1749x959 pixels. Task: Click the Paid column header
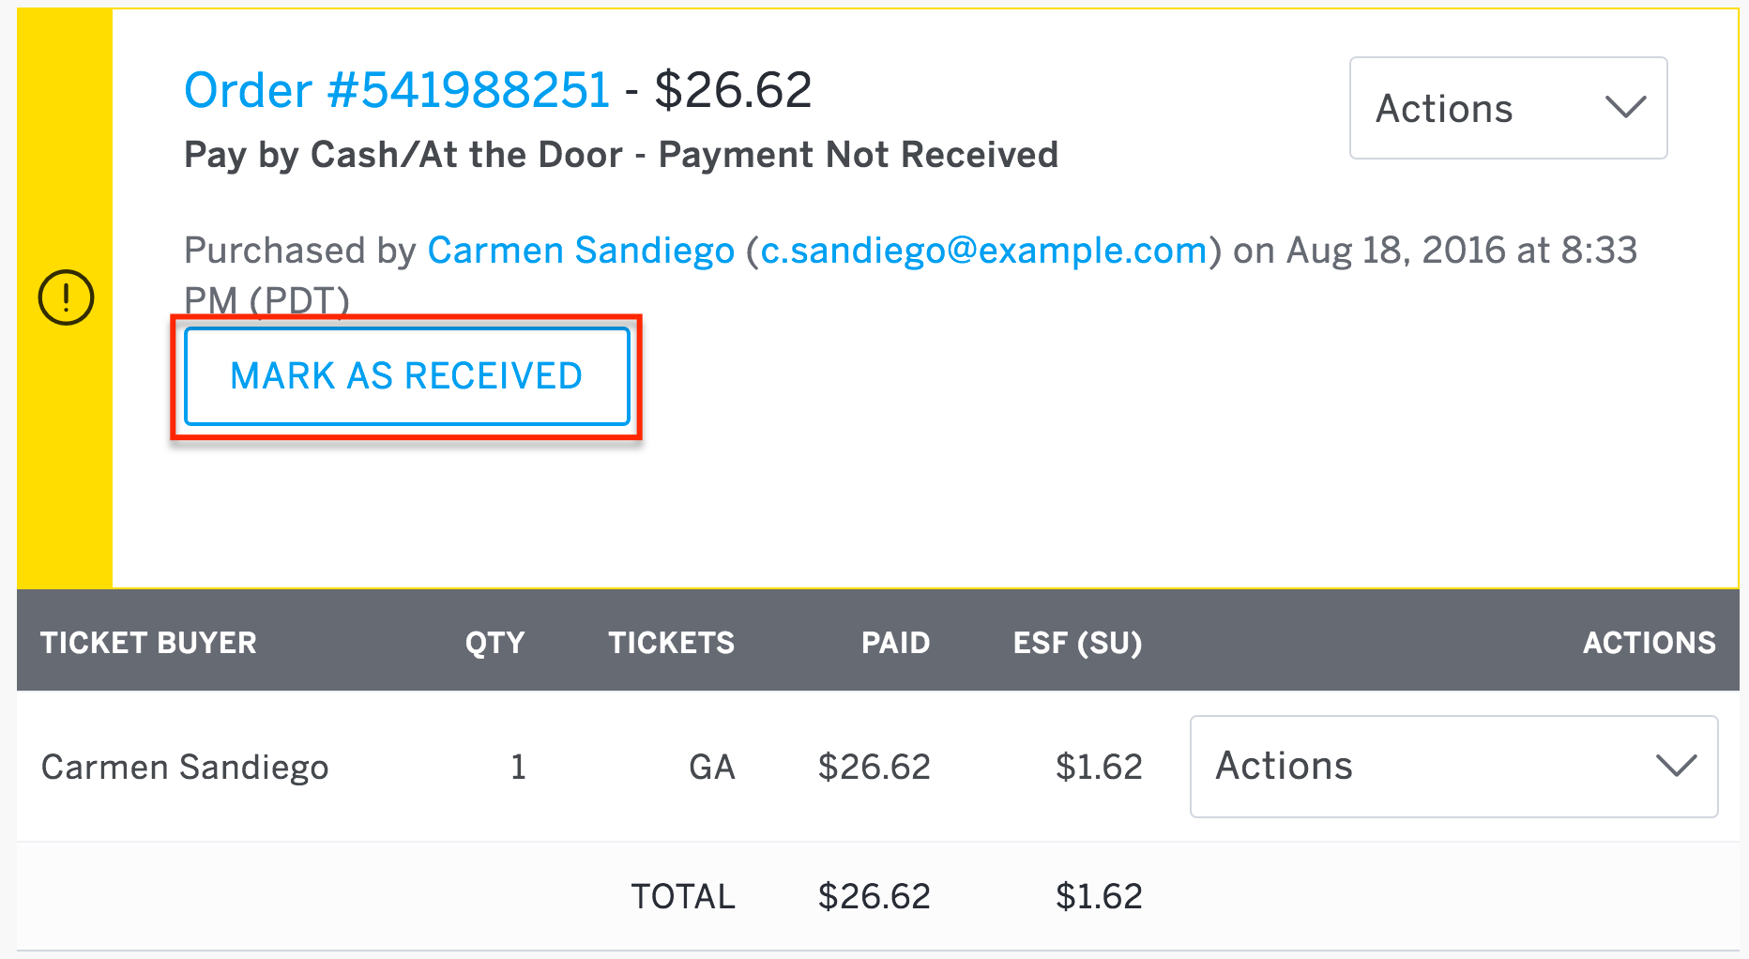click(x=896, y=643)
